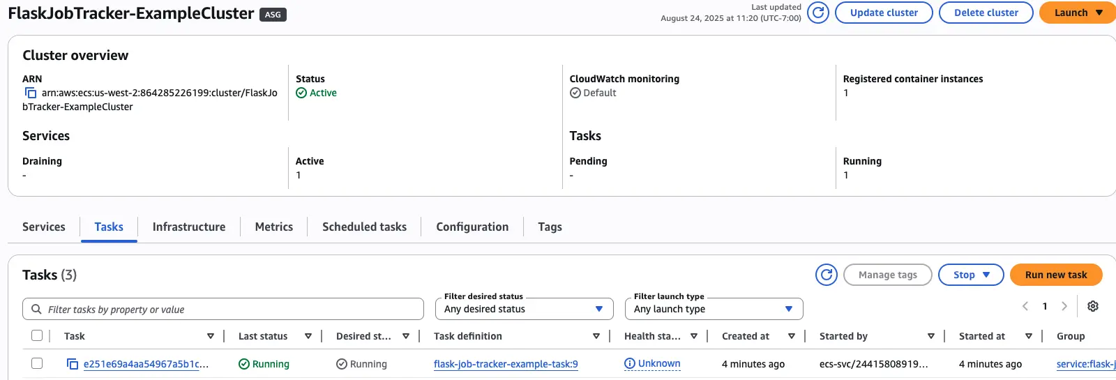Open table preferences gear icon
Image resolution: width=1116 pixels, height=380 pixels.
coord(1093,306)
